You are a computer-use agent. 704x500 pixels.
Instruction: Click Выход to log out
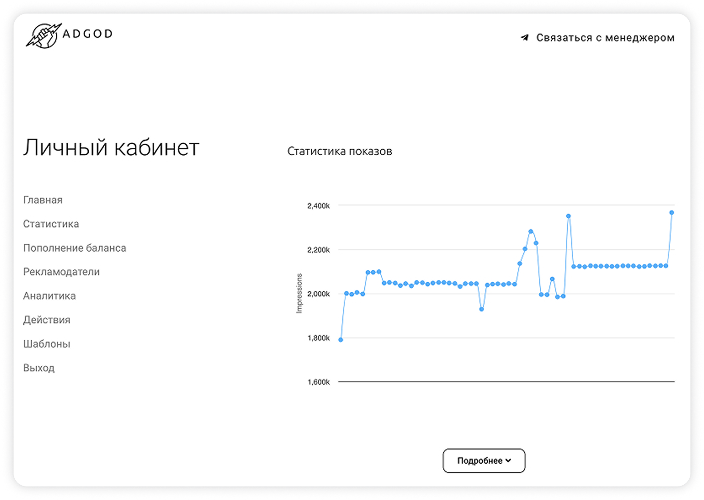click(39, 368)
